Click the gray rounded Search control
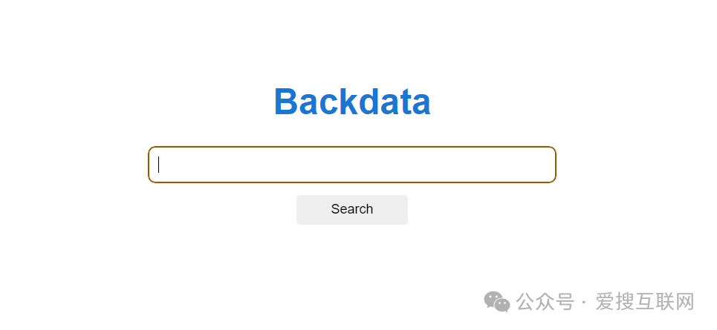The width and height of the screenshot is (717, 330). [352, 210]
